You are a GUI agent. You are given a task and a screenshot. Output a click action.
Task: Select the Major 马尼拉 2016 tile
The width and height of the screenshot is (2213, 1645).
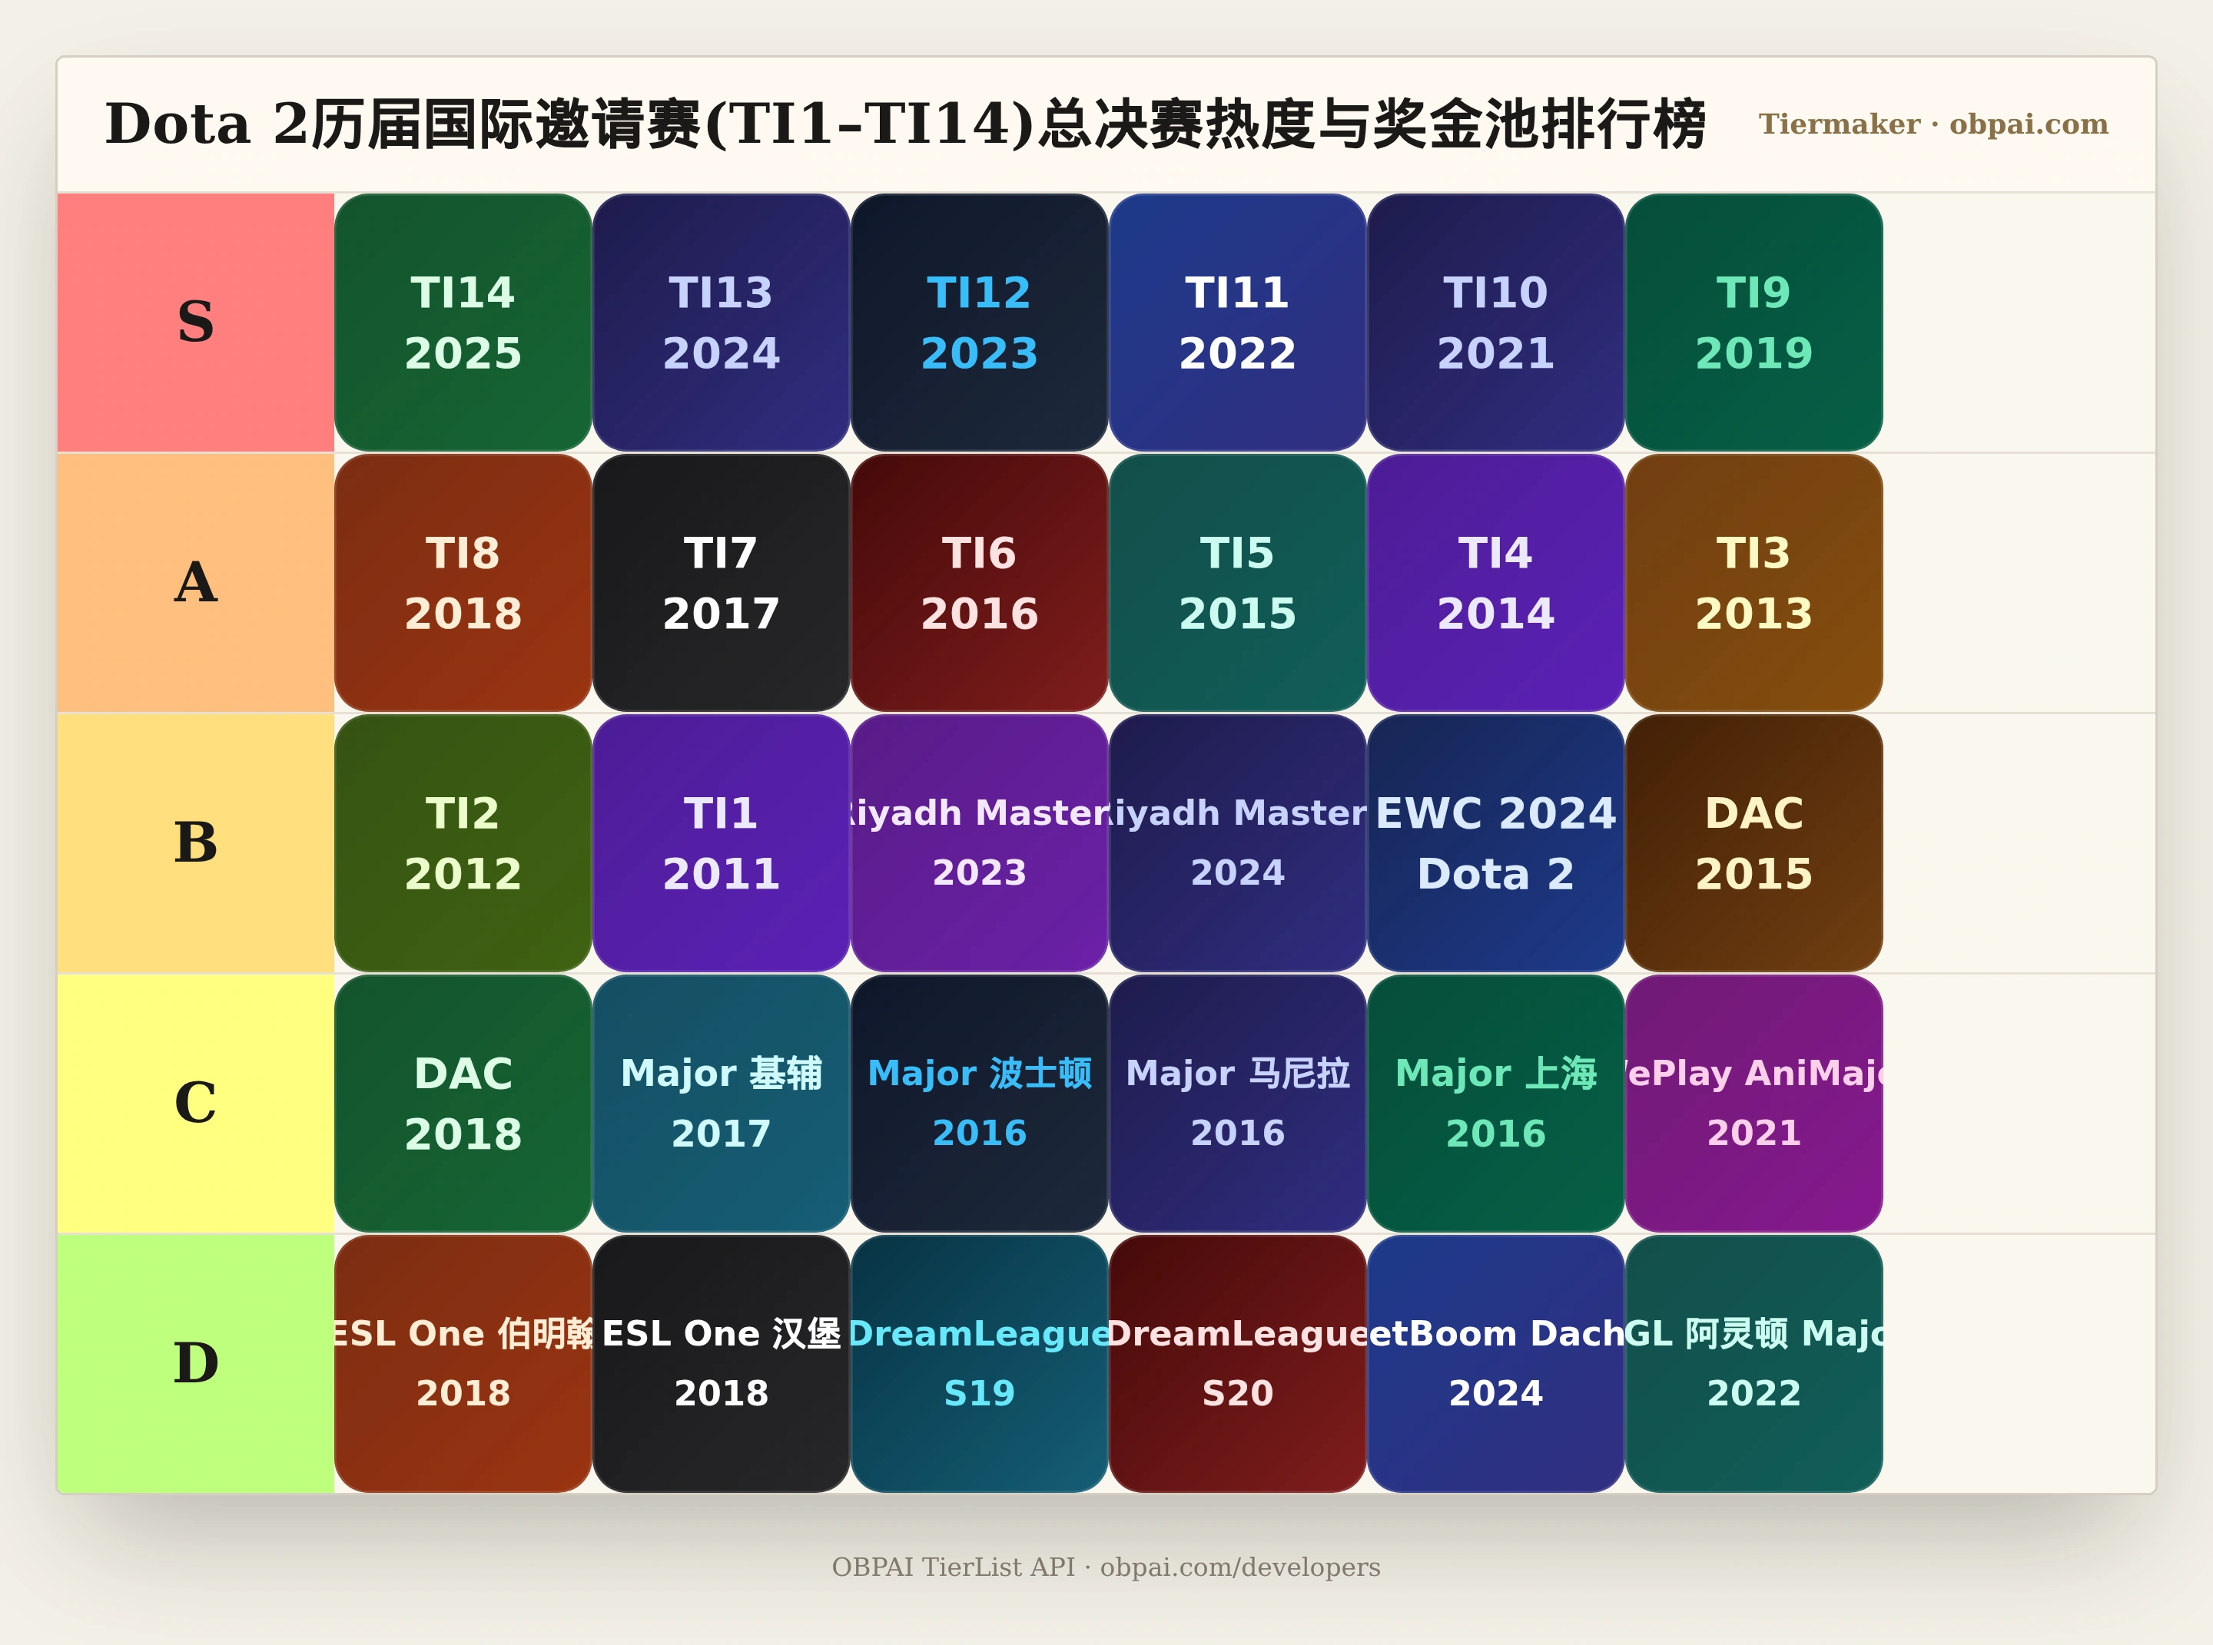click(1238, 1104)
